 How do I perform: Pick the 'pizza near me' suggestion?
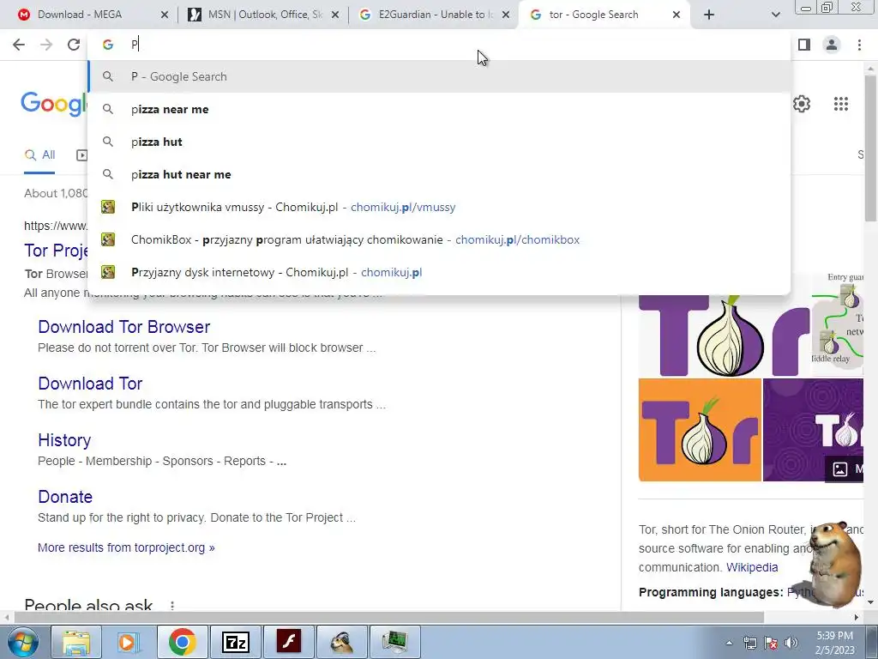point(439,109)
